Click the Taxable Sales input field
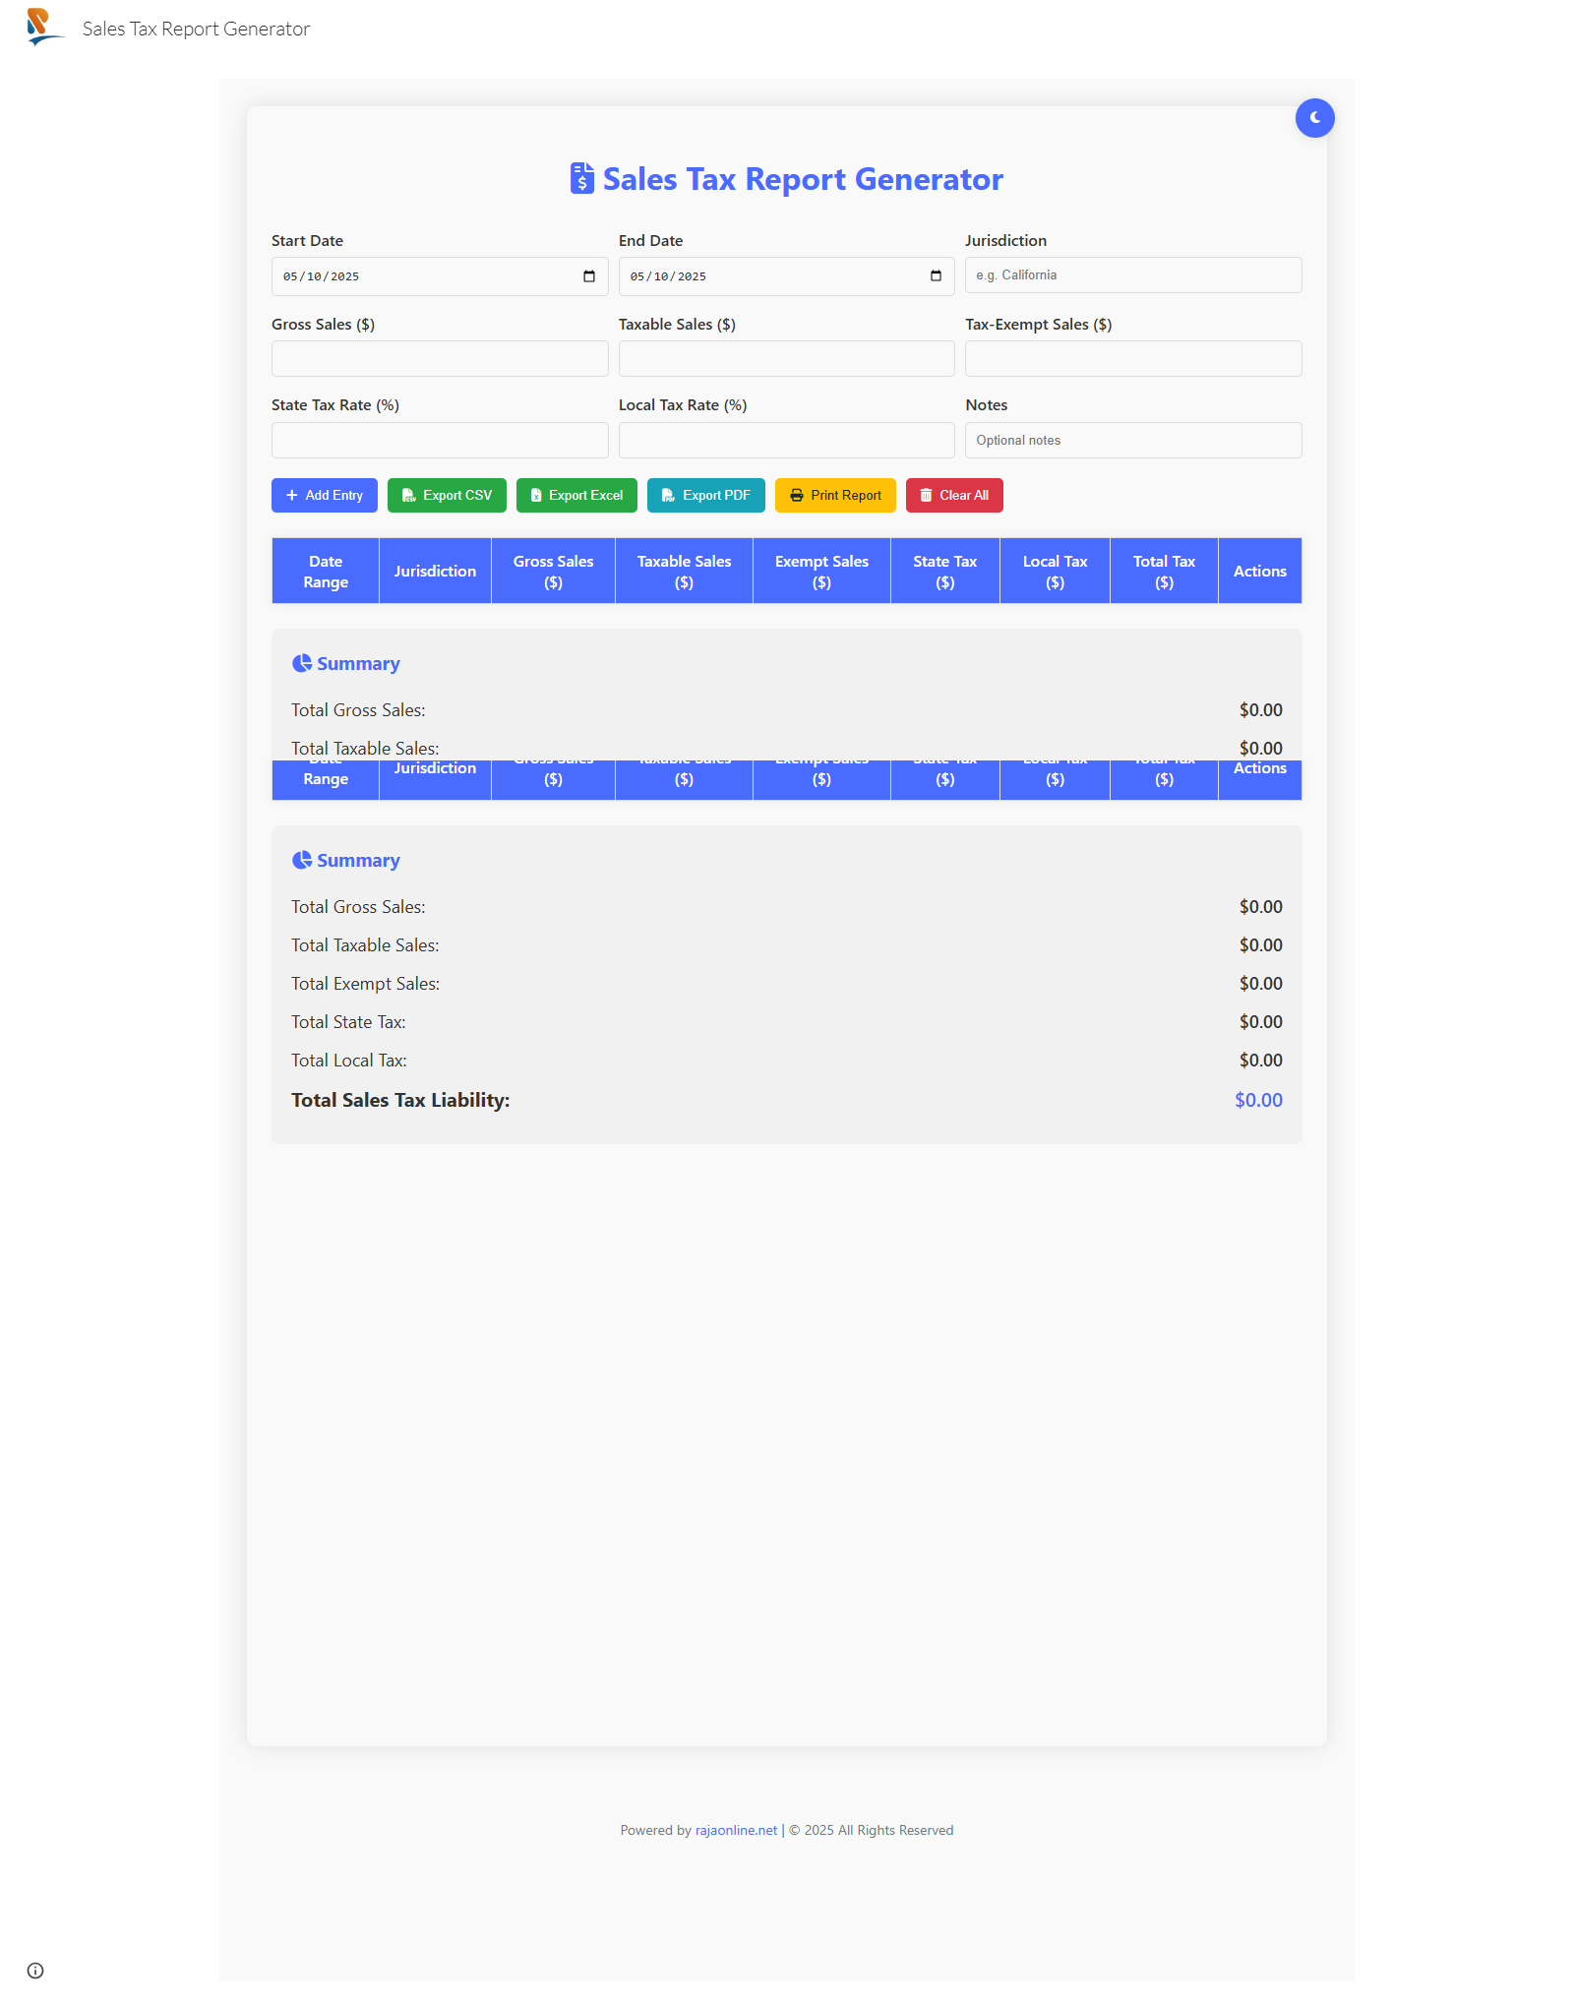The height and width of the screenshot is (2004, 1574). (786, 359)
